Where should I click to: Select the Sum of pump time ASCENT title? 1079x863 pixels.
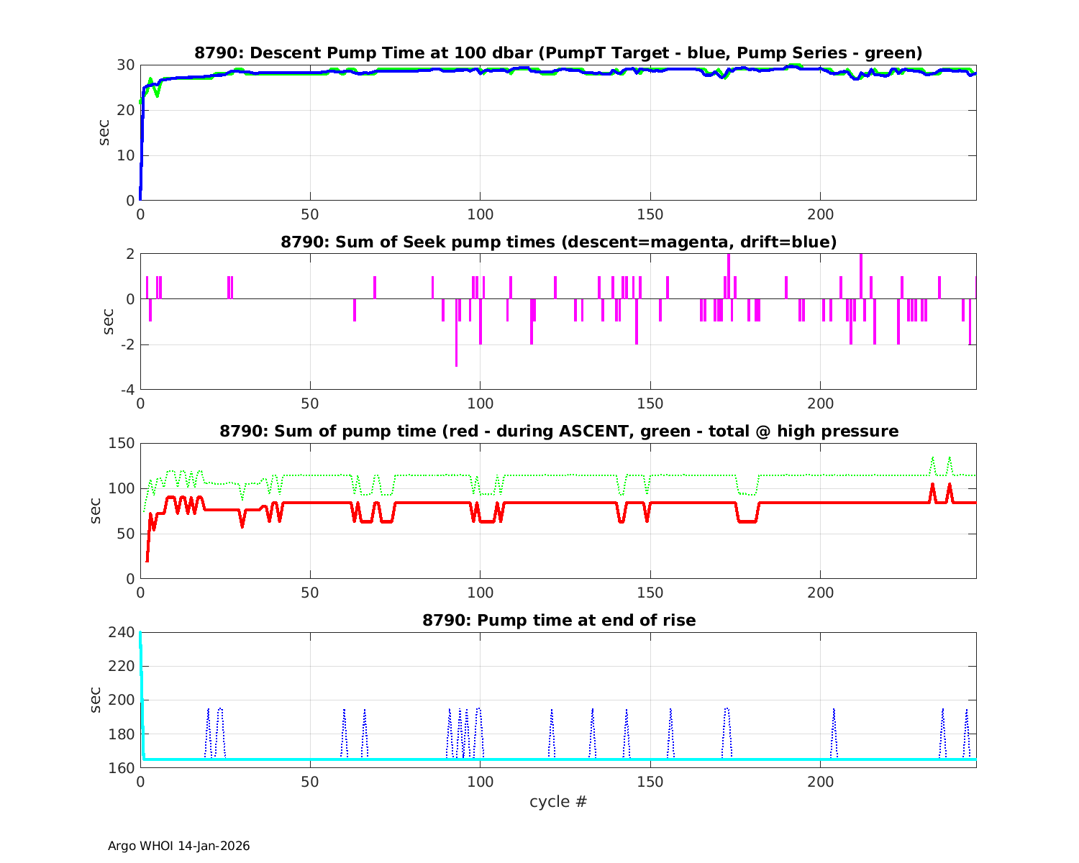pyautogui.click(x=558, y=431)
